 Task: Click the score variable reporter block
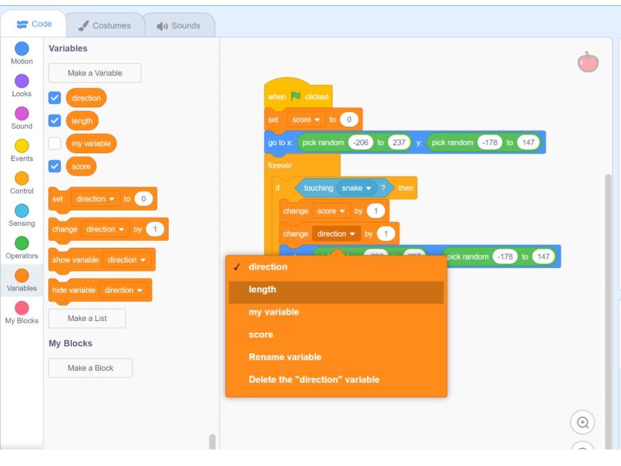[x=82, y=167]
